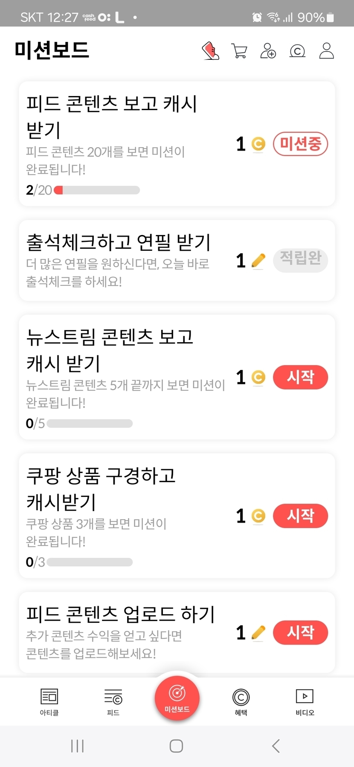Screen dimensions: 354x767
Task: Open the sneaker step-counter icon
Action: click(x=210, y=51)
